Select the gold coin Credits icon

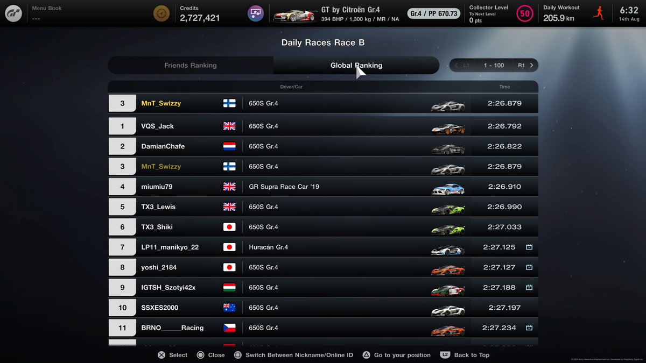tap(161, 13)
